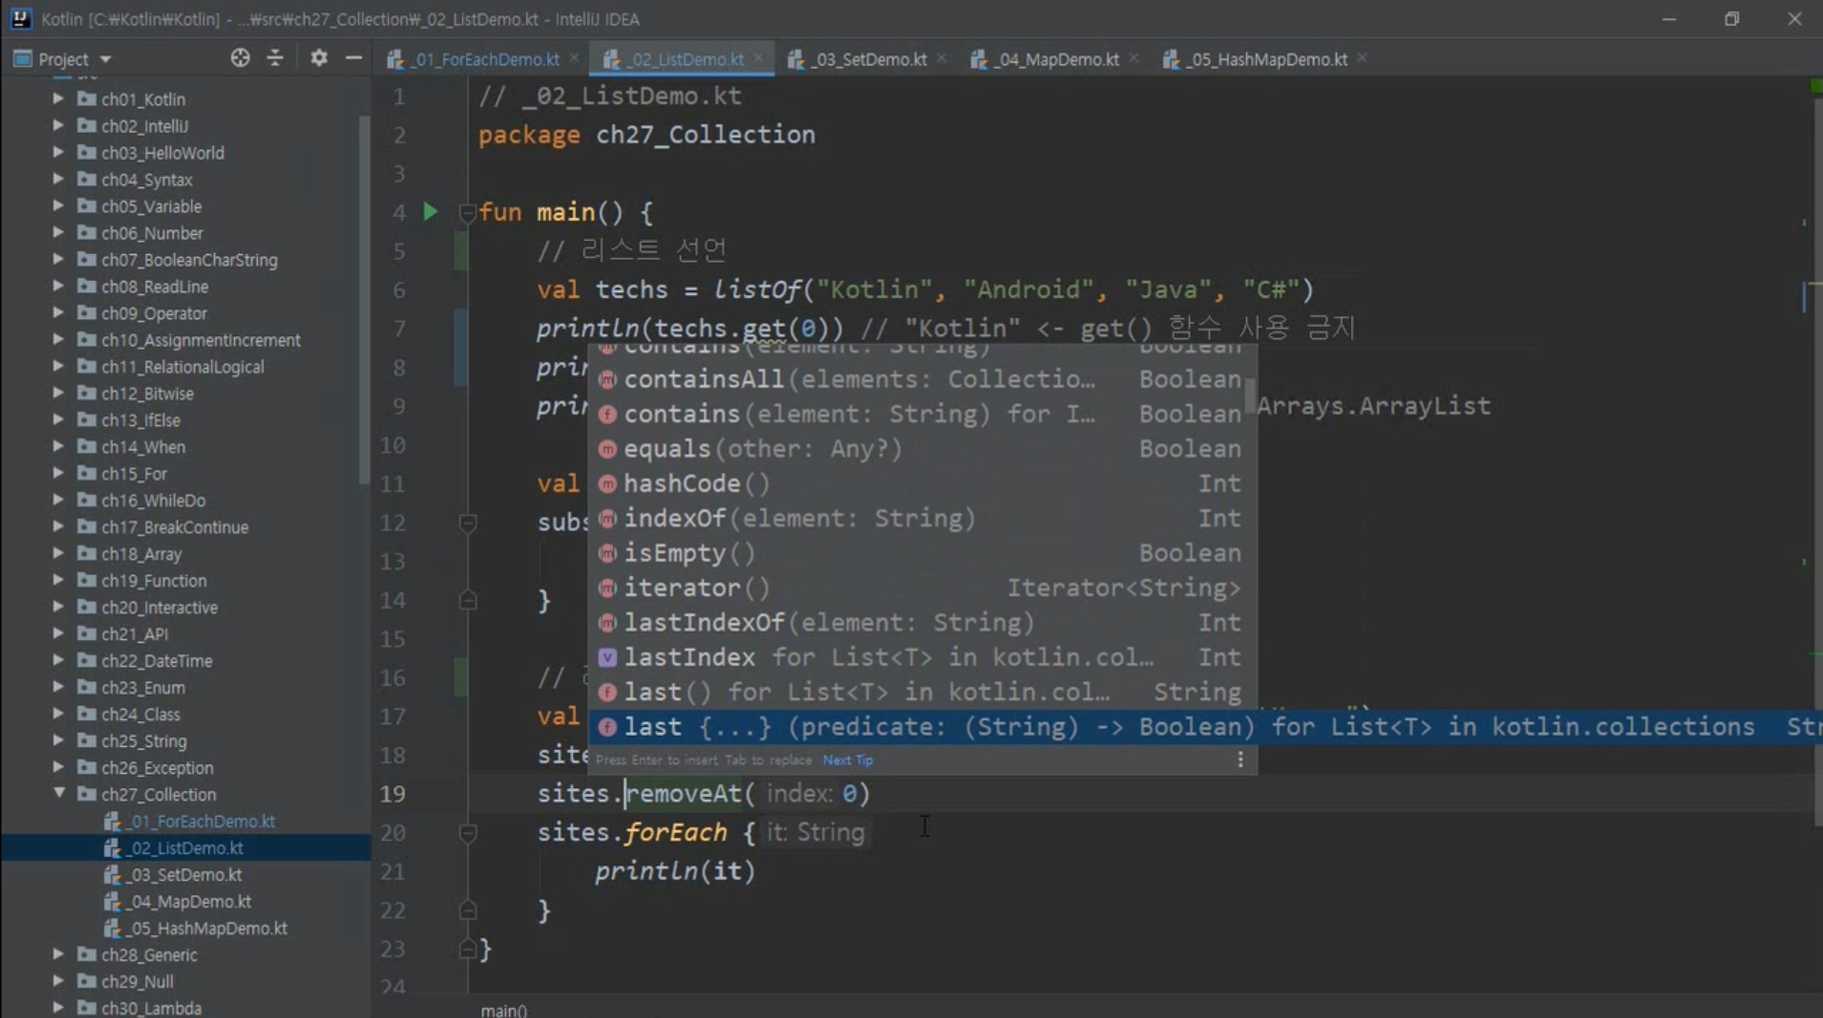Click the green inspection status indicator top right
This screenshot has height=1018, width=1823.
click(1815, 86)
